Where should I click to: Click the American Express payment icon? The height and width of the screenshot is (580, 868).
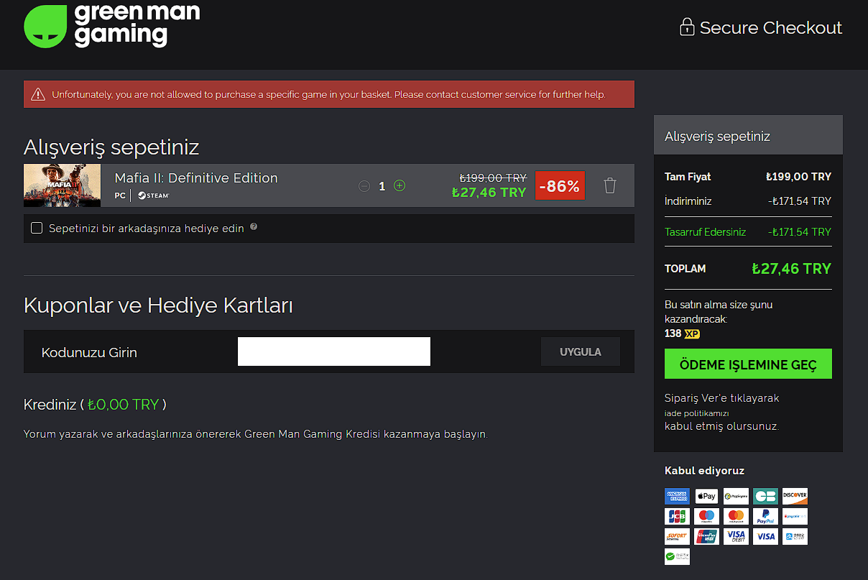pos(677,496)
